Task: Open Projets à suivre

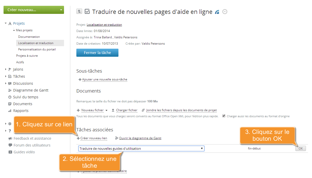Action: (x=27, y=56)
